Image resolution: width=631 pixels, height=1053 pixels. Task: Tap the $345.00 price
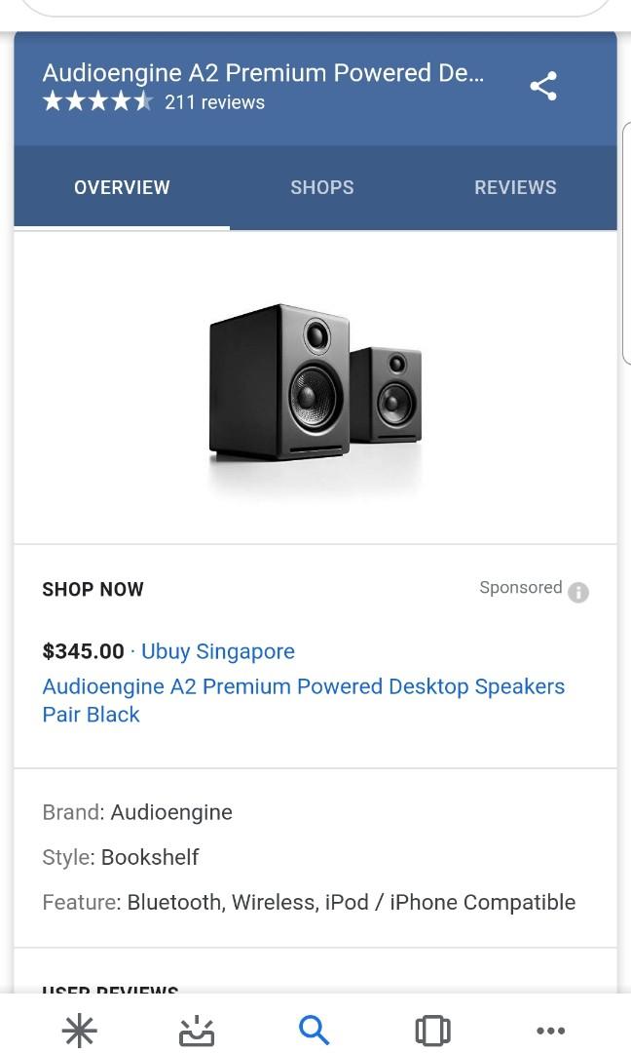point(82,651)
